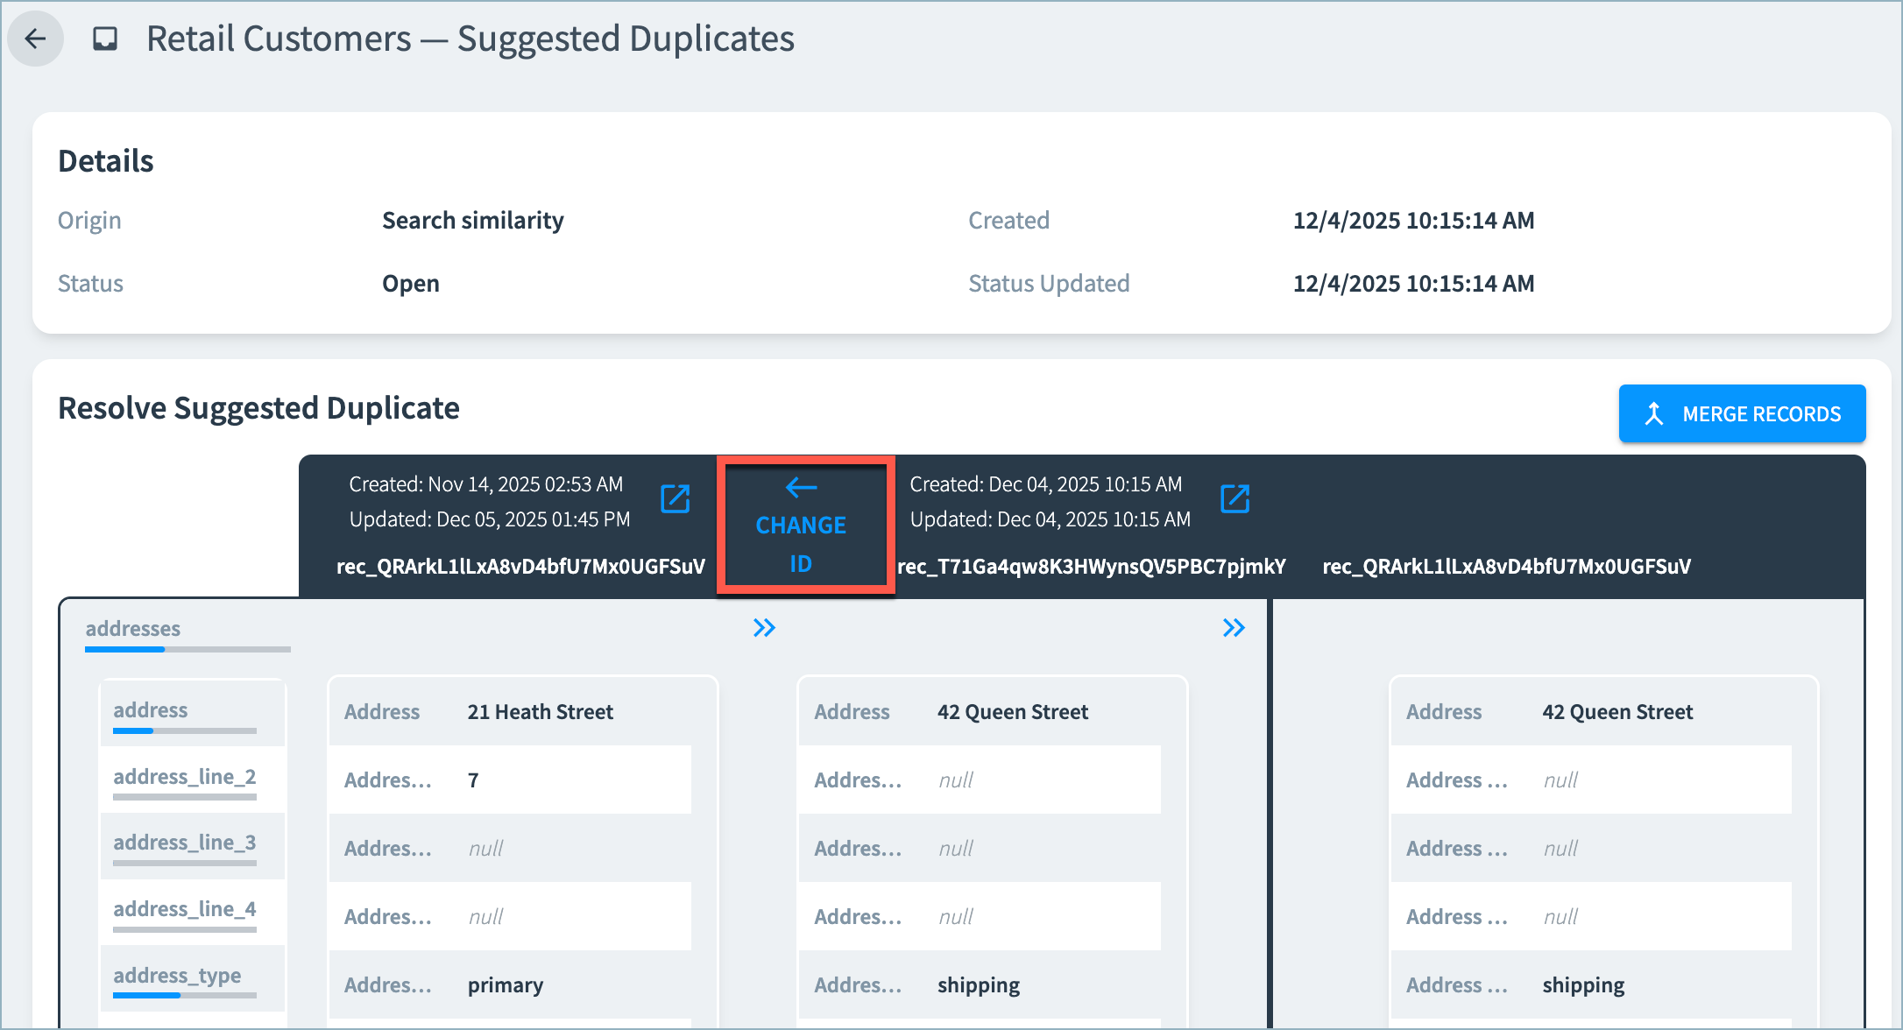This screenshot has width=1903, height=1030.
Task: Open second record via external link icon
Action: pos(1234,499)
